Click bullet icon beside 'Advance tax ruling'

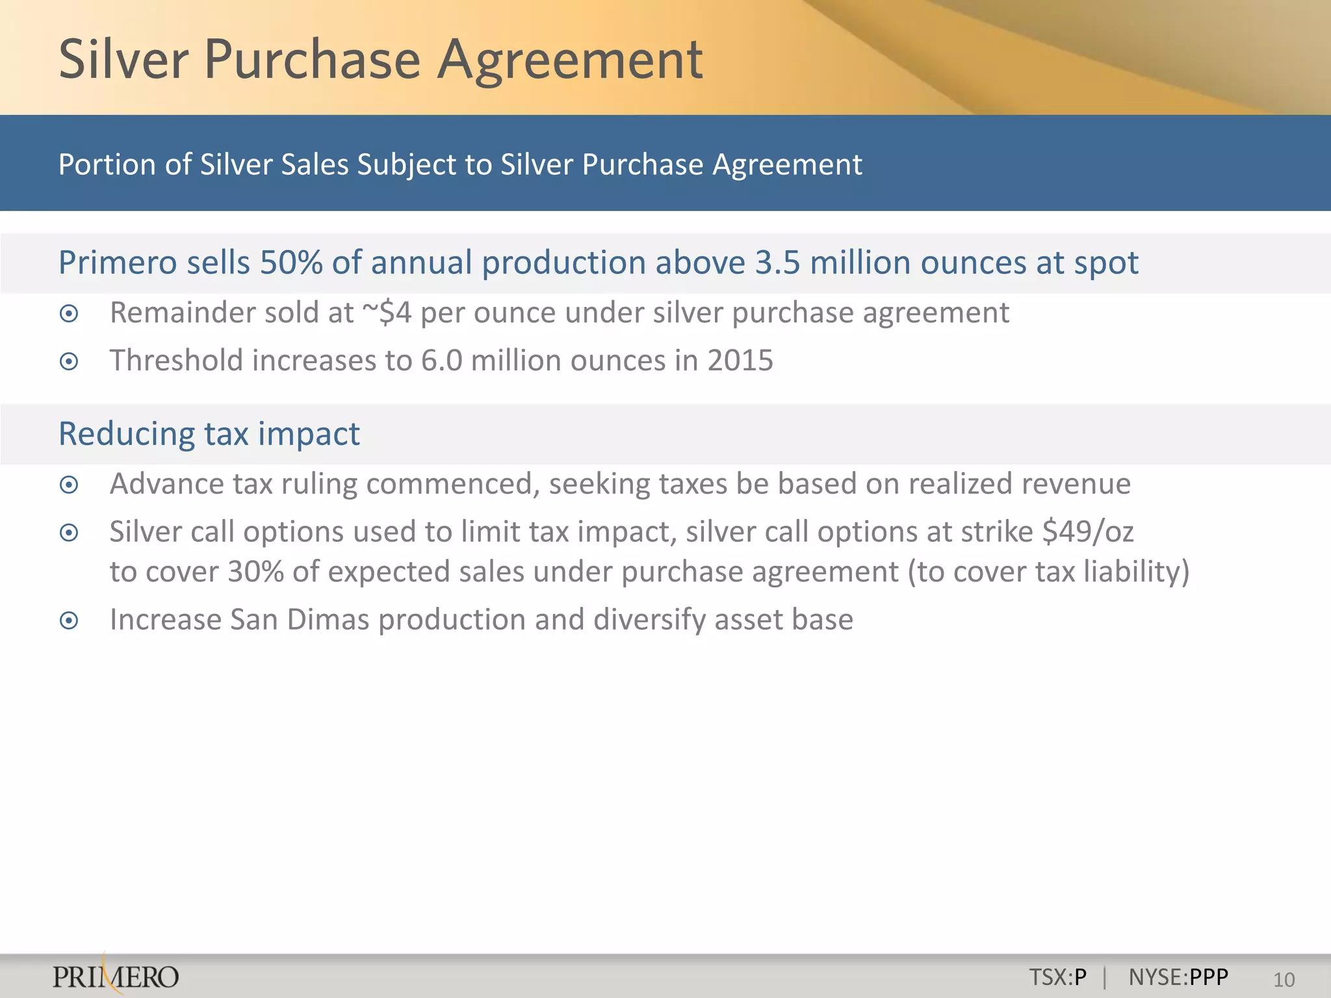coord(69,485)
